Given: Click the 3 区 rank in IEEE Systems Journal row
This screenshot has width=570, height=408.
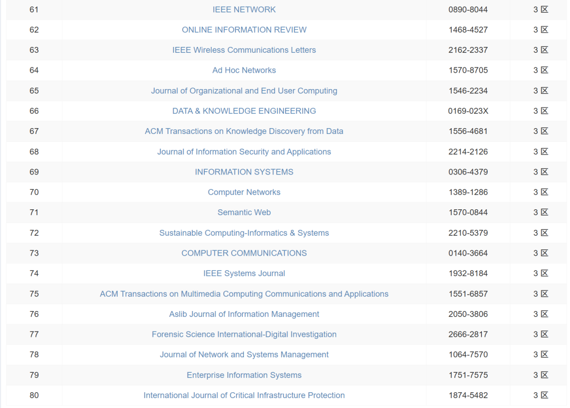Looking at the screenshot, I should coord(540,274).
